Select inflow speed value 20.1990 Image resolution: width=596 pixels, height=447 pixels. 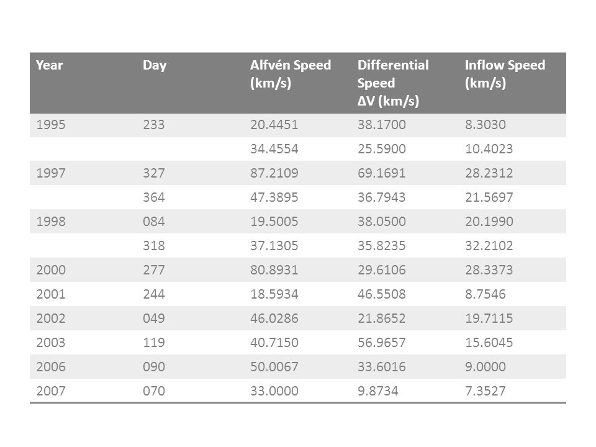tap(489, 221)
